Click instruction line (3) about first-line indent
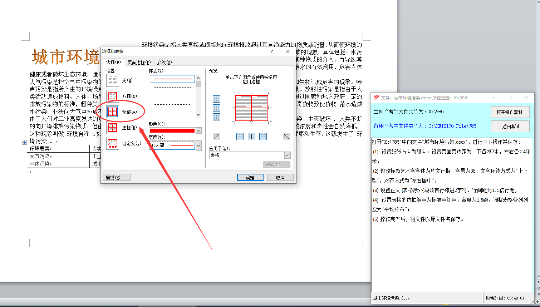The image size is (540, 307). coord(445,190)
